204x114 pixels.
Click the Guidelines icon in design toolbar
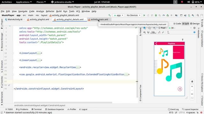click(168, 32)
